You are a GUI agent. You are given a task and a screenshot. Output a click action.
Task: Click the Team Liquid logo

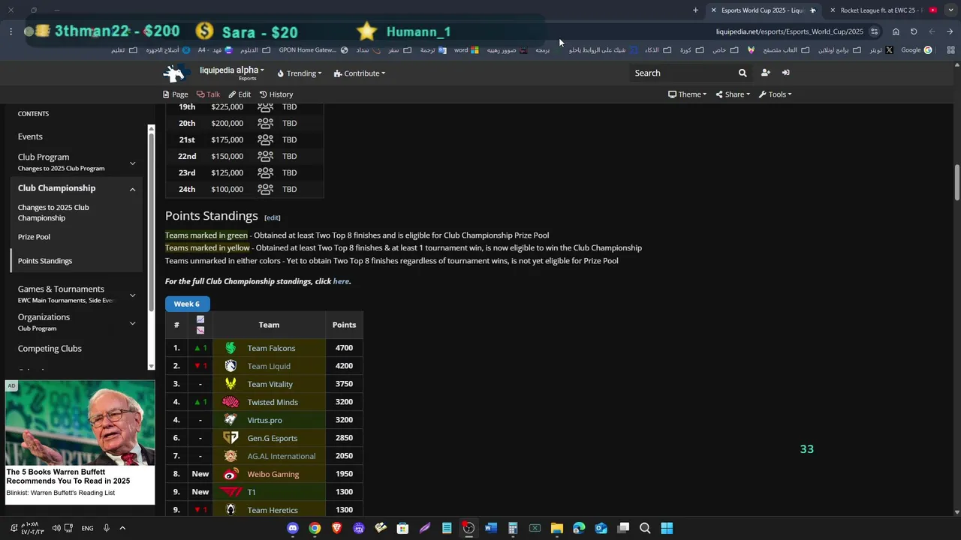click(230, 366)
